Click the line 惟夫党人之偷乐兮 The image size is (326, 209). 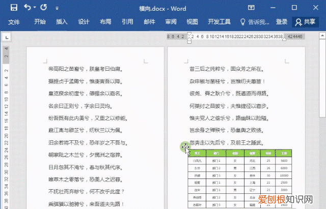229,118
